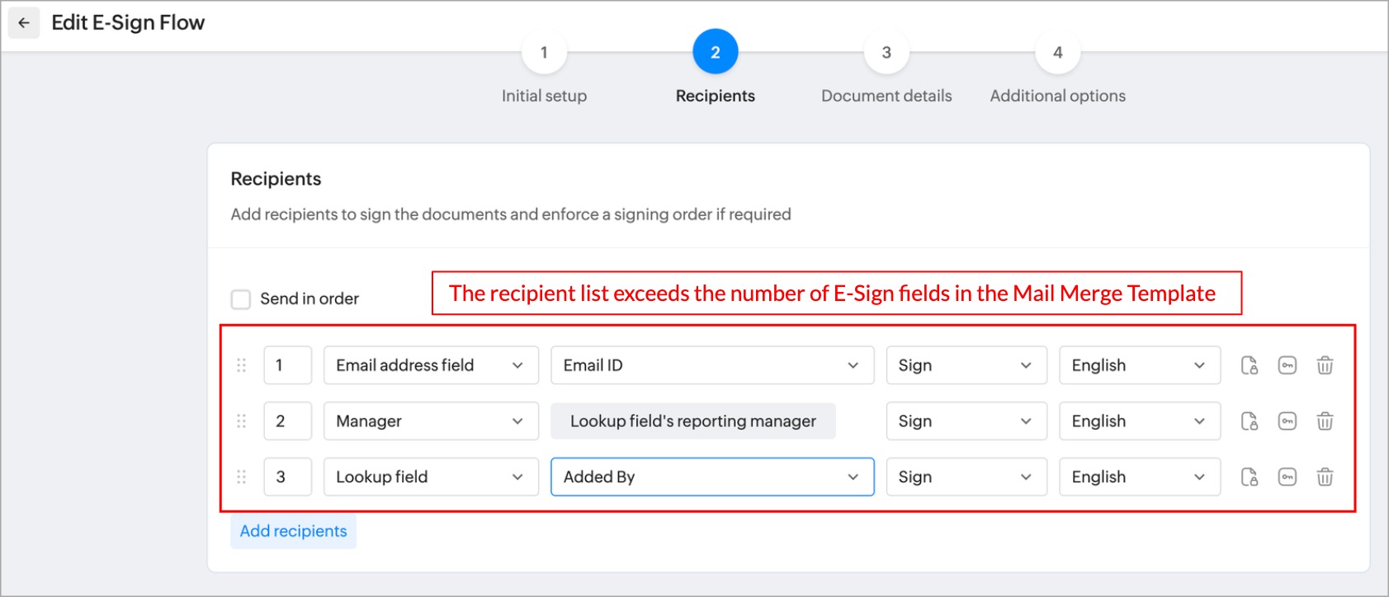Go to step 1 Initial setup
The width and height of the screenshot is (1389, 597).
[544, 53]
